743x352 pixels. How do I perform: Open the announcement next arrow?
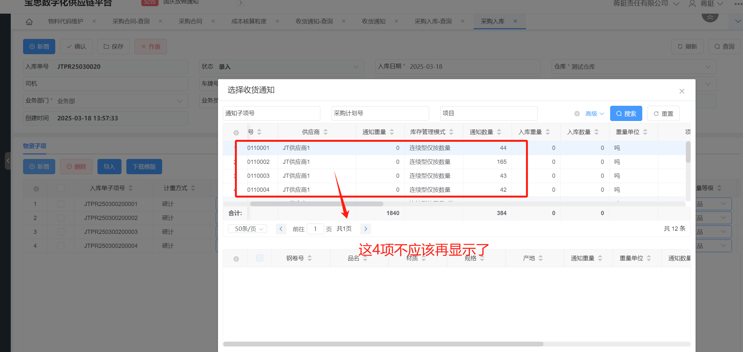tap(240, 3)
